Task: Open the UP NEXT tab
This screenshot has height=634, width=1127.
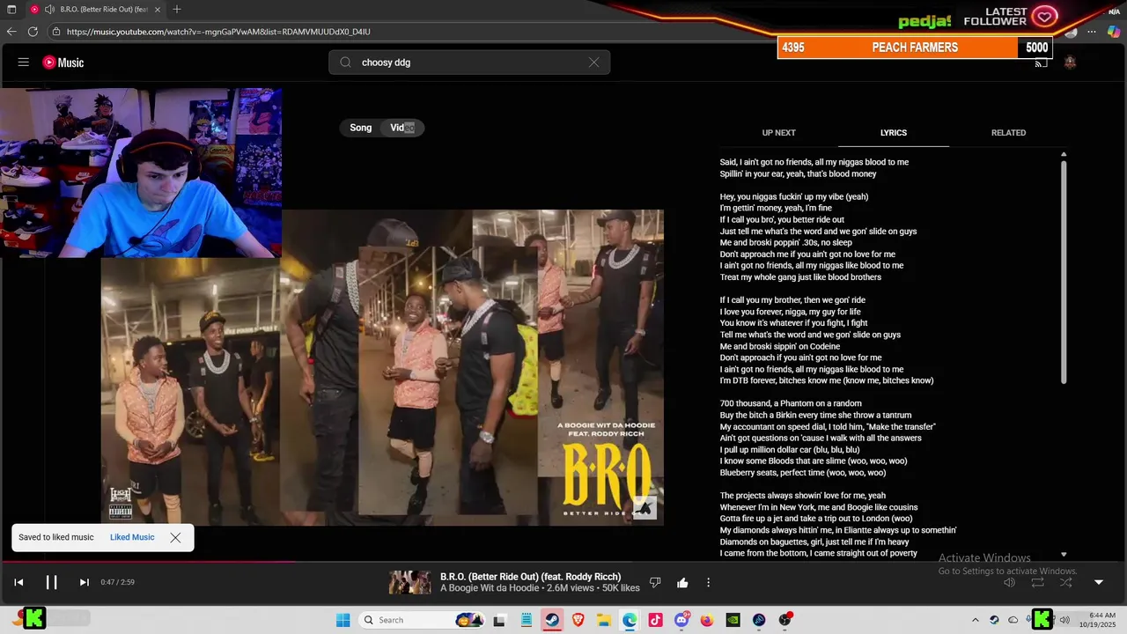Action: [x=778, y=133]
